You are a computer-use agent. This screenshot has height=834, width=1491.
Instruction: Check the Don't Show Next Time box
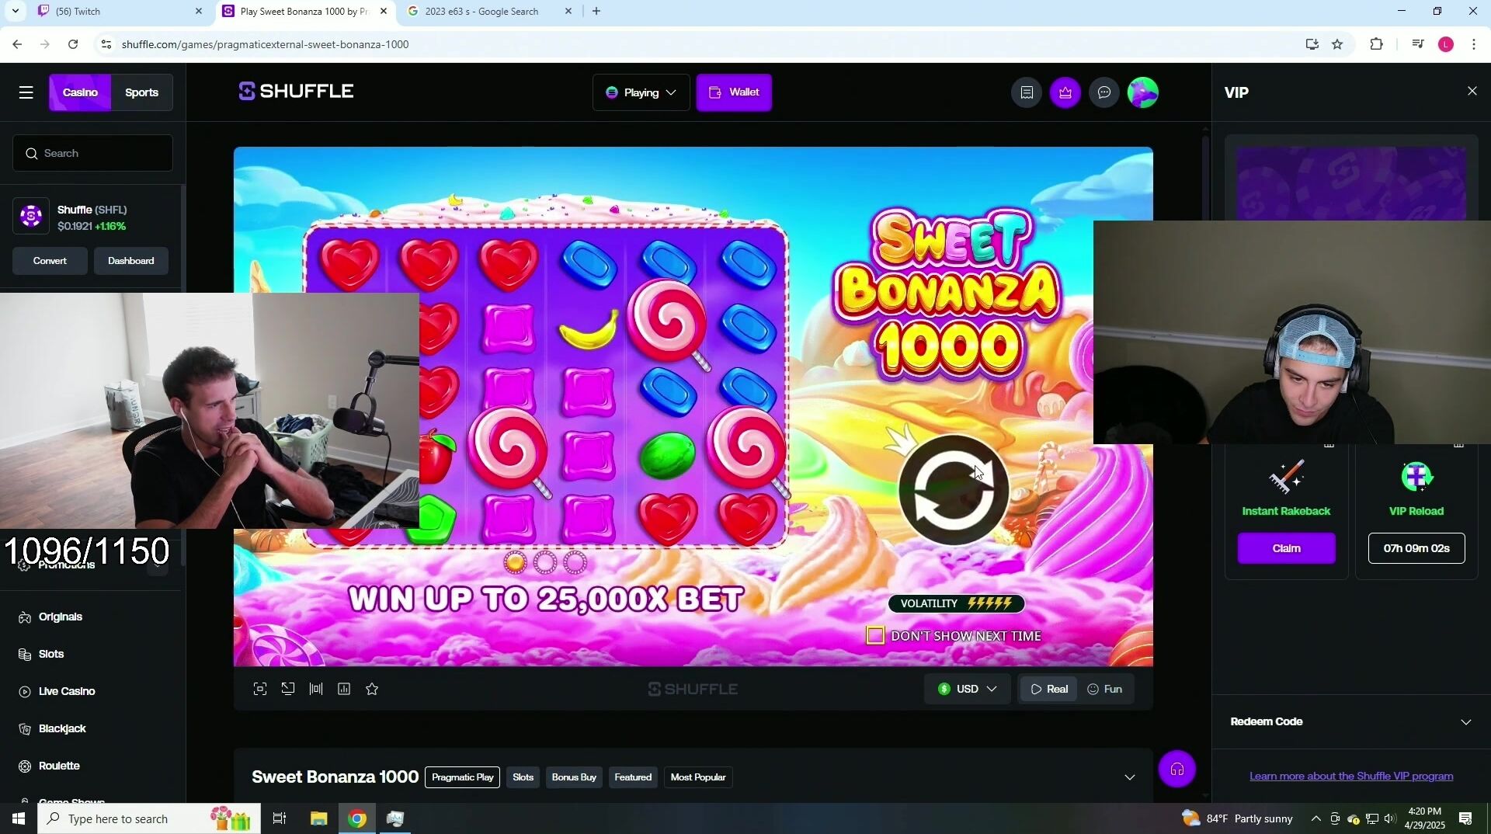tap(875, 636)
